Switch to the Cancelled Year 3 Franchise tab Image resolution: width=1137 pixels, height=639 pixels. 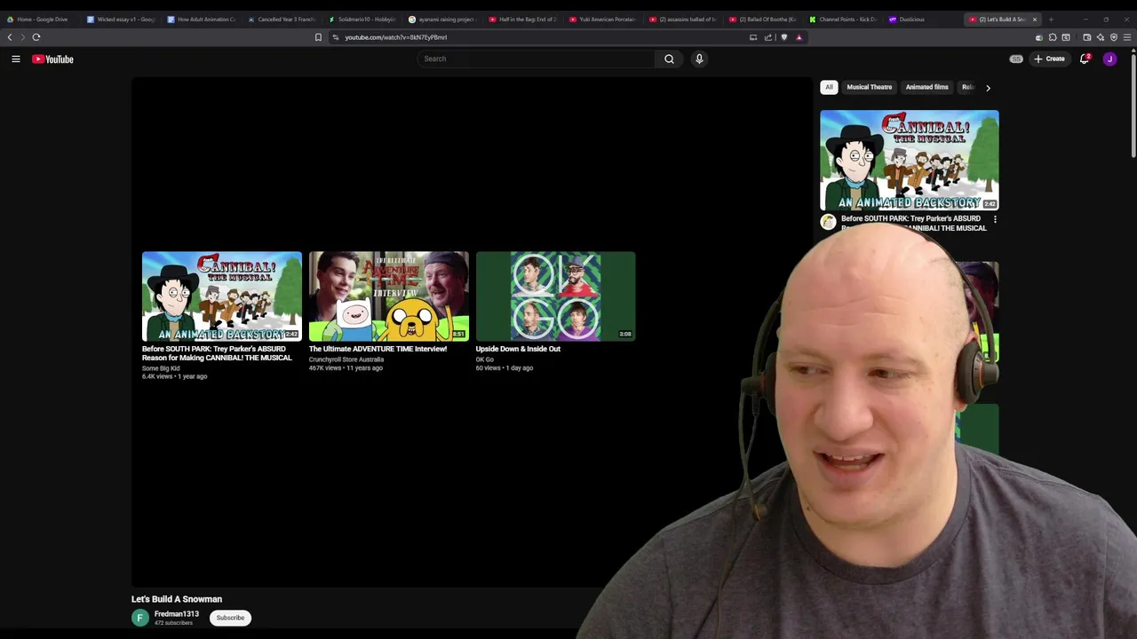tap(281, 19)
